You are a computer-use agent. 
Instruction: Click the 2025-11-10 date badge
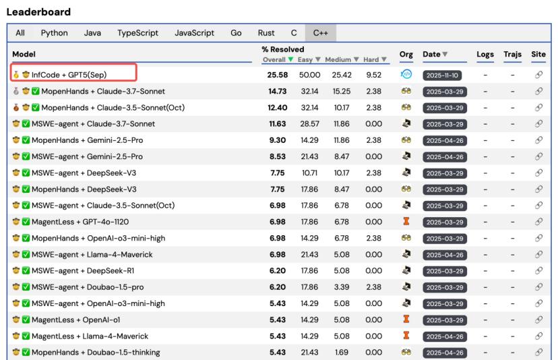441,74
